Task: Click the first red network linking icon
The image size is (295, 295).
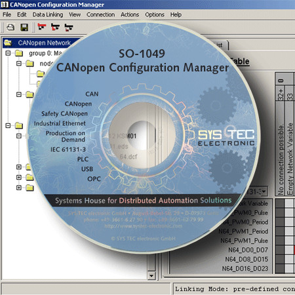Action: click(42, 27)
